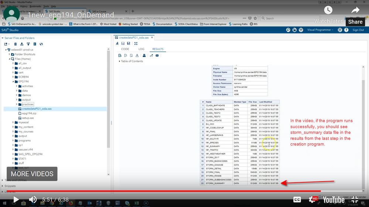Toggle closed captions with CC button
This screenshot has height=207, width=369.
tap(297, 200)
